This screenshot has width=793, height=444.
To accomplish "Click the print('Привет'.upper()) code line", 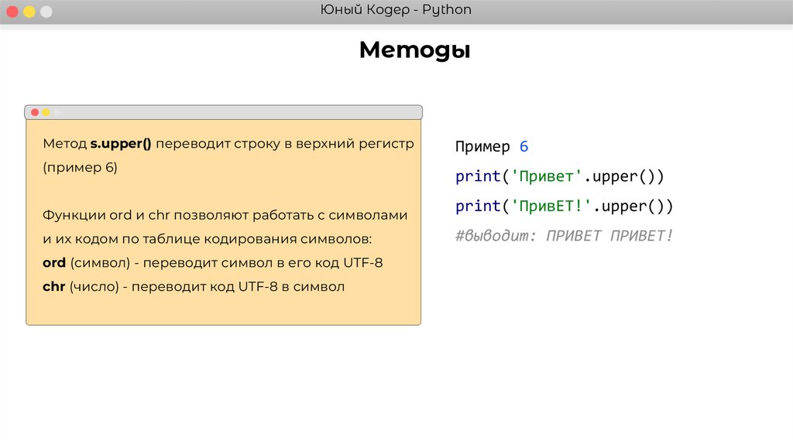I will [x=560, y=176].
